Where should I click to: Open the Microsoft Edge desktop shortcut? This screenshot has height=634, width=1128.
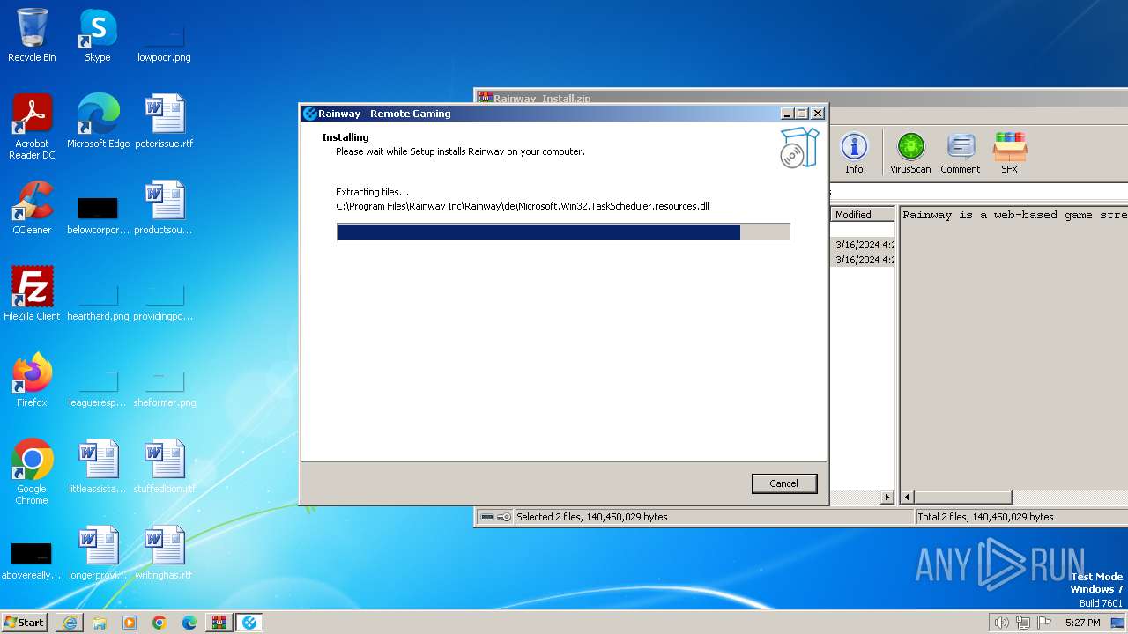pyautogui.click(x=98, y=122)
